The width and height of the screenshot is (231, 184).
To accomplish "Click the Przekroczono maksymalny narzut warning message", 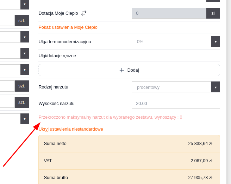I will click(110, 117).
